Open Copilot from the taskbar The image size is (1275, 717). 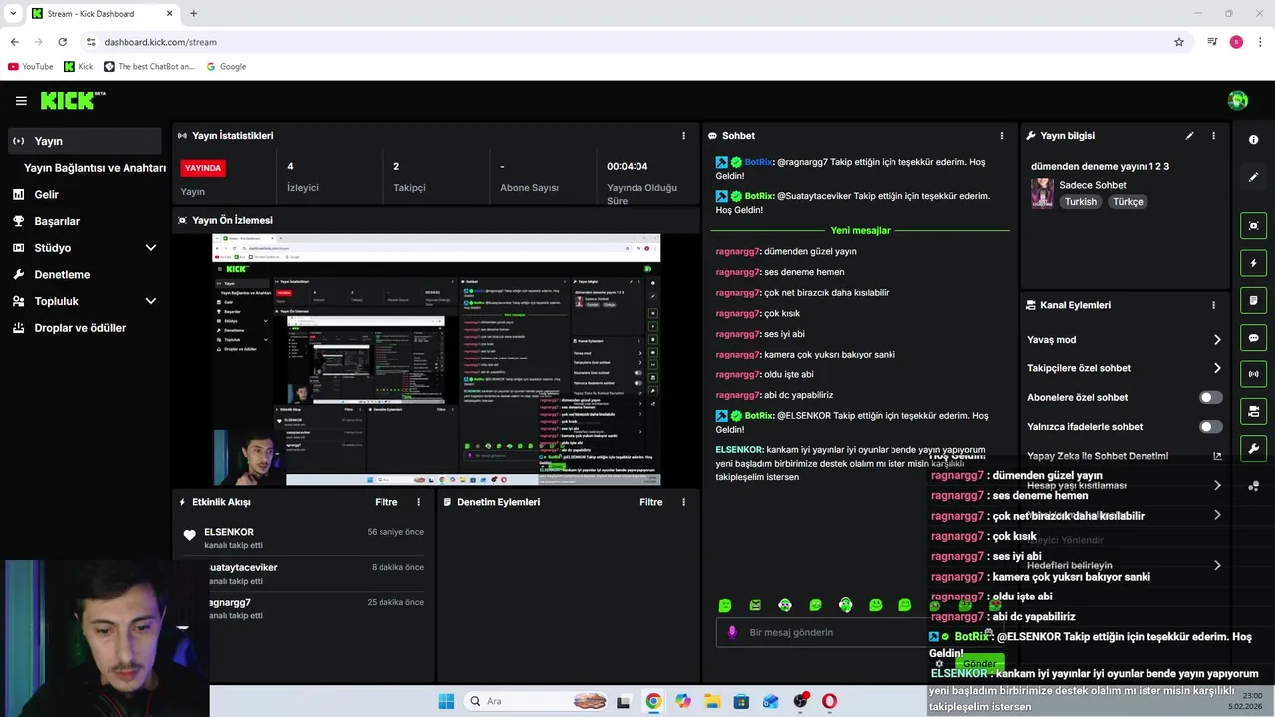(x=683, y=701)
